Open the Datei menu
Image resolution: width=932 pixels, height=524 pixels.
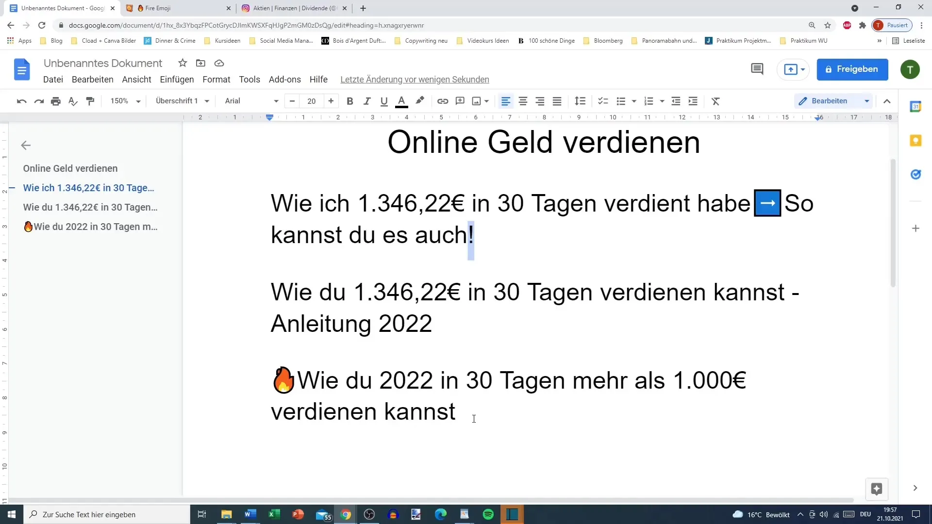(x=52, y=80)
